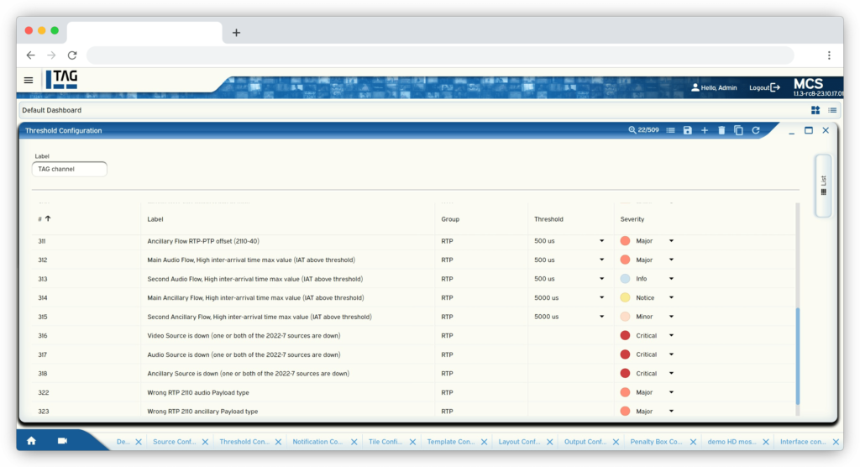Open the camera icon in bottom bar
Viewport: 860px width, 467px height.
pyautogui.click(x=62, y=441)
